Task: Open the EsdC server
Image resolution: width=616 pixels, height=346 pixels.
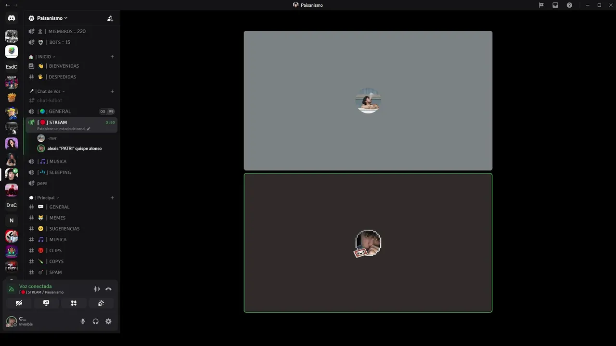Action: [x=12, y=67]
